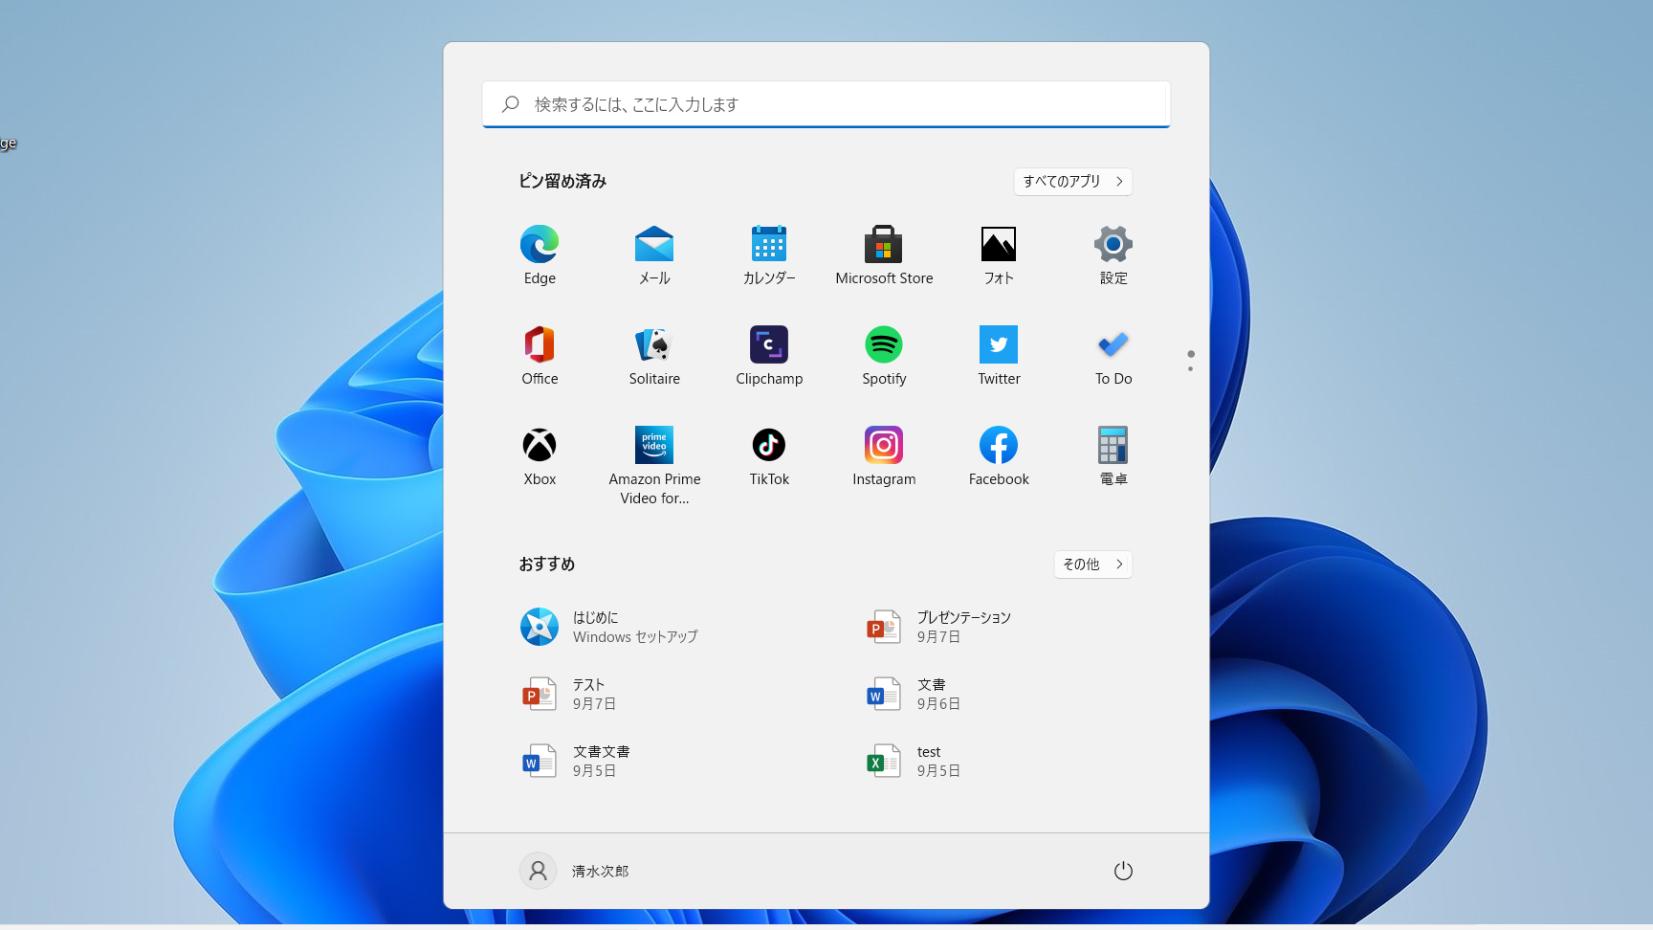Go to the next pinned apps page dot
Image resolution: width=1653 pixels, height=930 pixels.
click(x=1190, y=368)
